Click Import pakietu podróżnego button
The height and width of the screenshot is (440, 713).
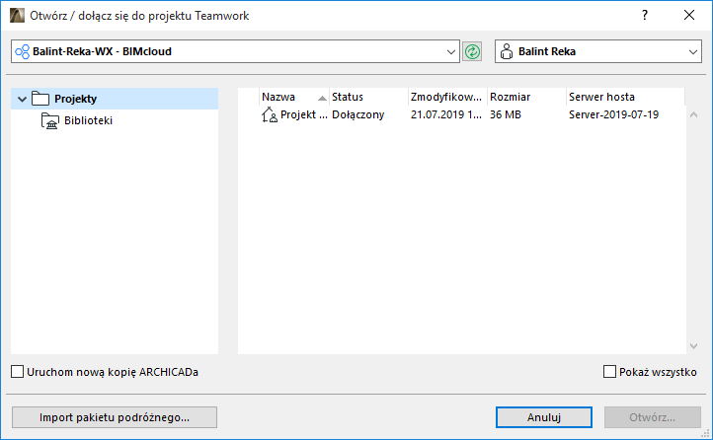(x=115, y=417)
